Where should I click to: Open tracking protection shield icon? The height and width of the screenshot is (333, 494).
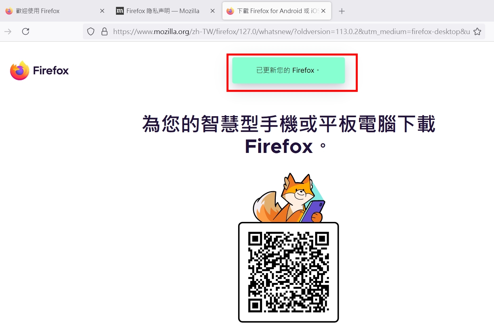click(91, 31)
